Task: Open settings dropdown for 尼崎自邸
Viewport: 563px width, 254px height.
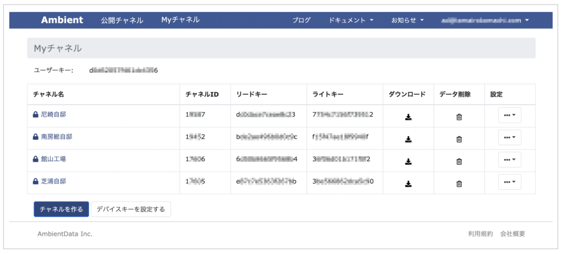Action: point(509,115)
